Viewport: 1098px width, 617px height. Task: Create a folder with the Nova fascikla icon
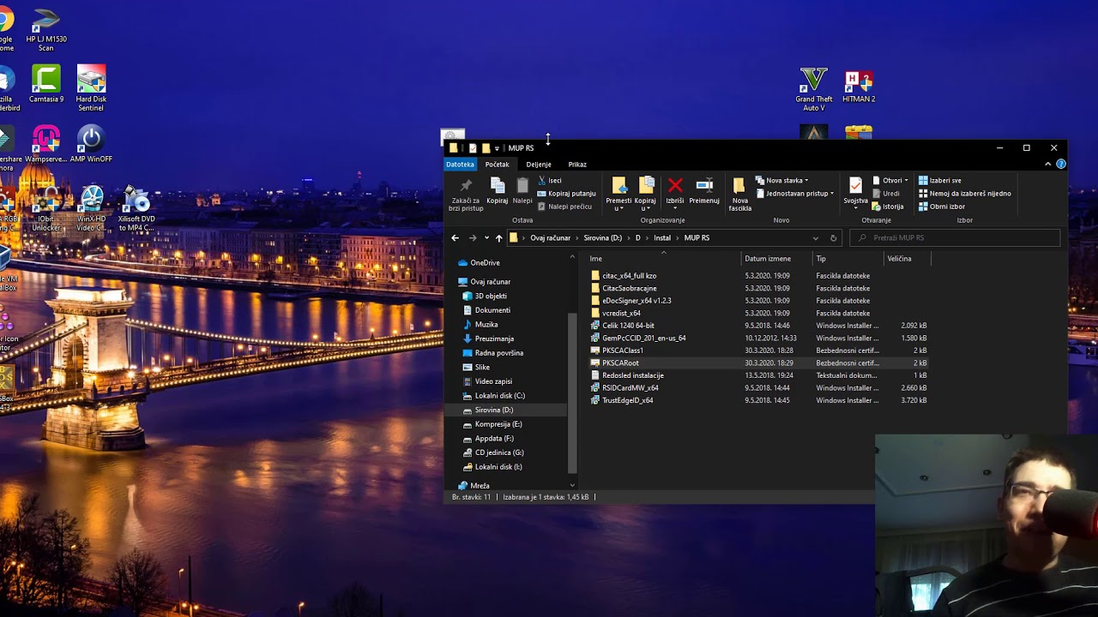[739, 186]
